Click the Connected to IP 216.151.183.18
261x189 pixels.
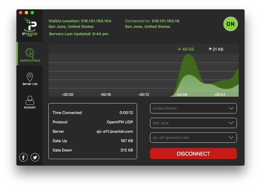[x=165, y=21]
